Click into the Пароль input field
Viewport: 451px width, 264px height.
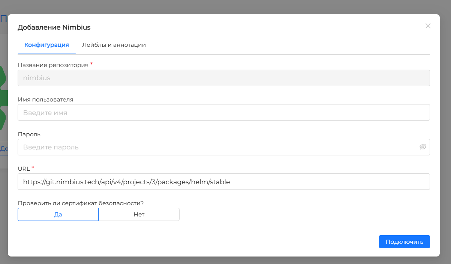click(217, 147)
